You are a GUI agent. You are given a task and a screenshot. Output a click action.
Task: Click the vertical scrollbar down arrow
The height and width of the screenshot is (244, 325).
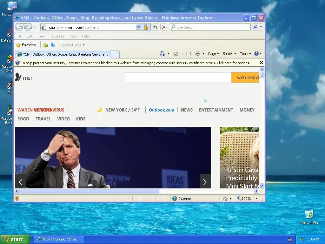point(262,186)
